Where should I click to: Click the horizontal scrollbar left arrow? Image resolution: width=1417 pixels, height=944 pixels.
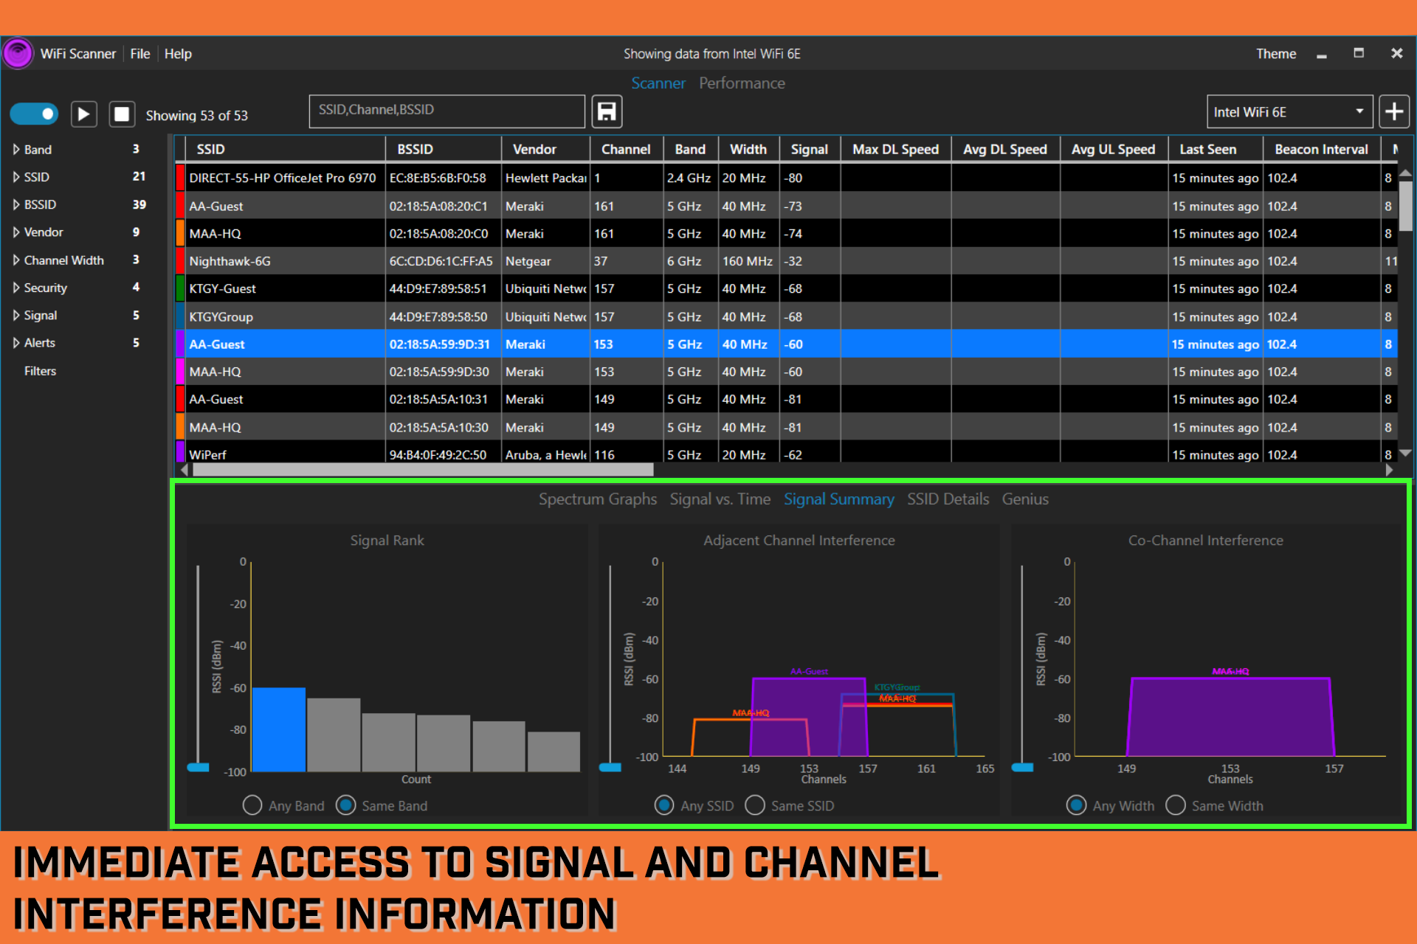click(184, 470)
